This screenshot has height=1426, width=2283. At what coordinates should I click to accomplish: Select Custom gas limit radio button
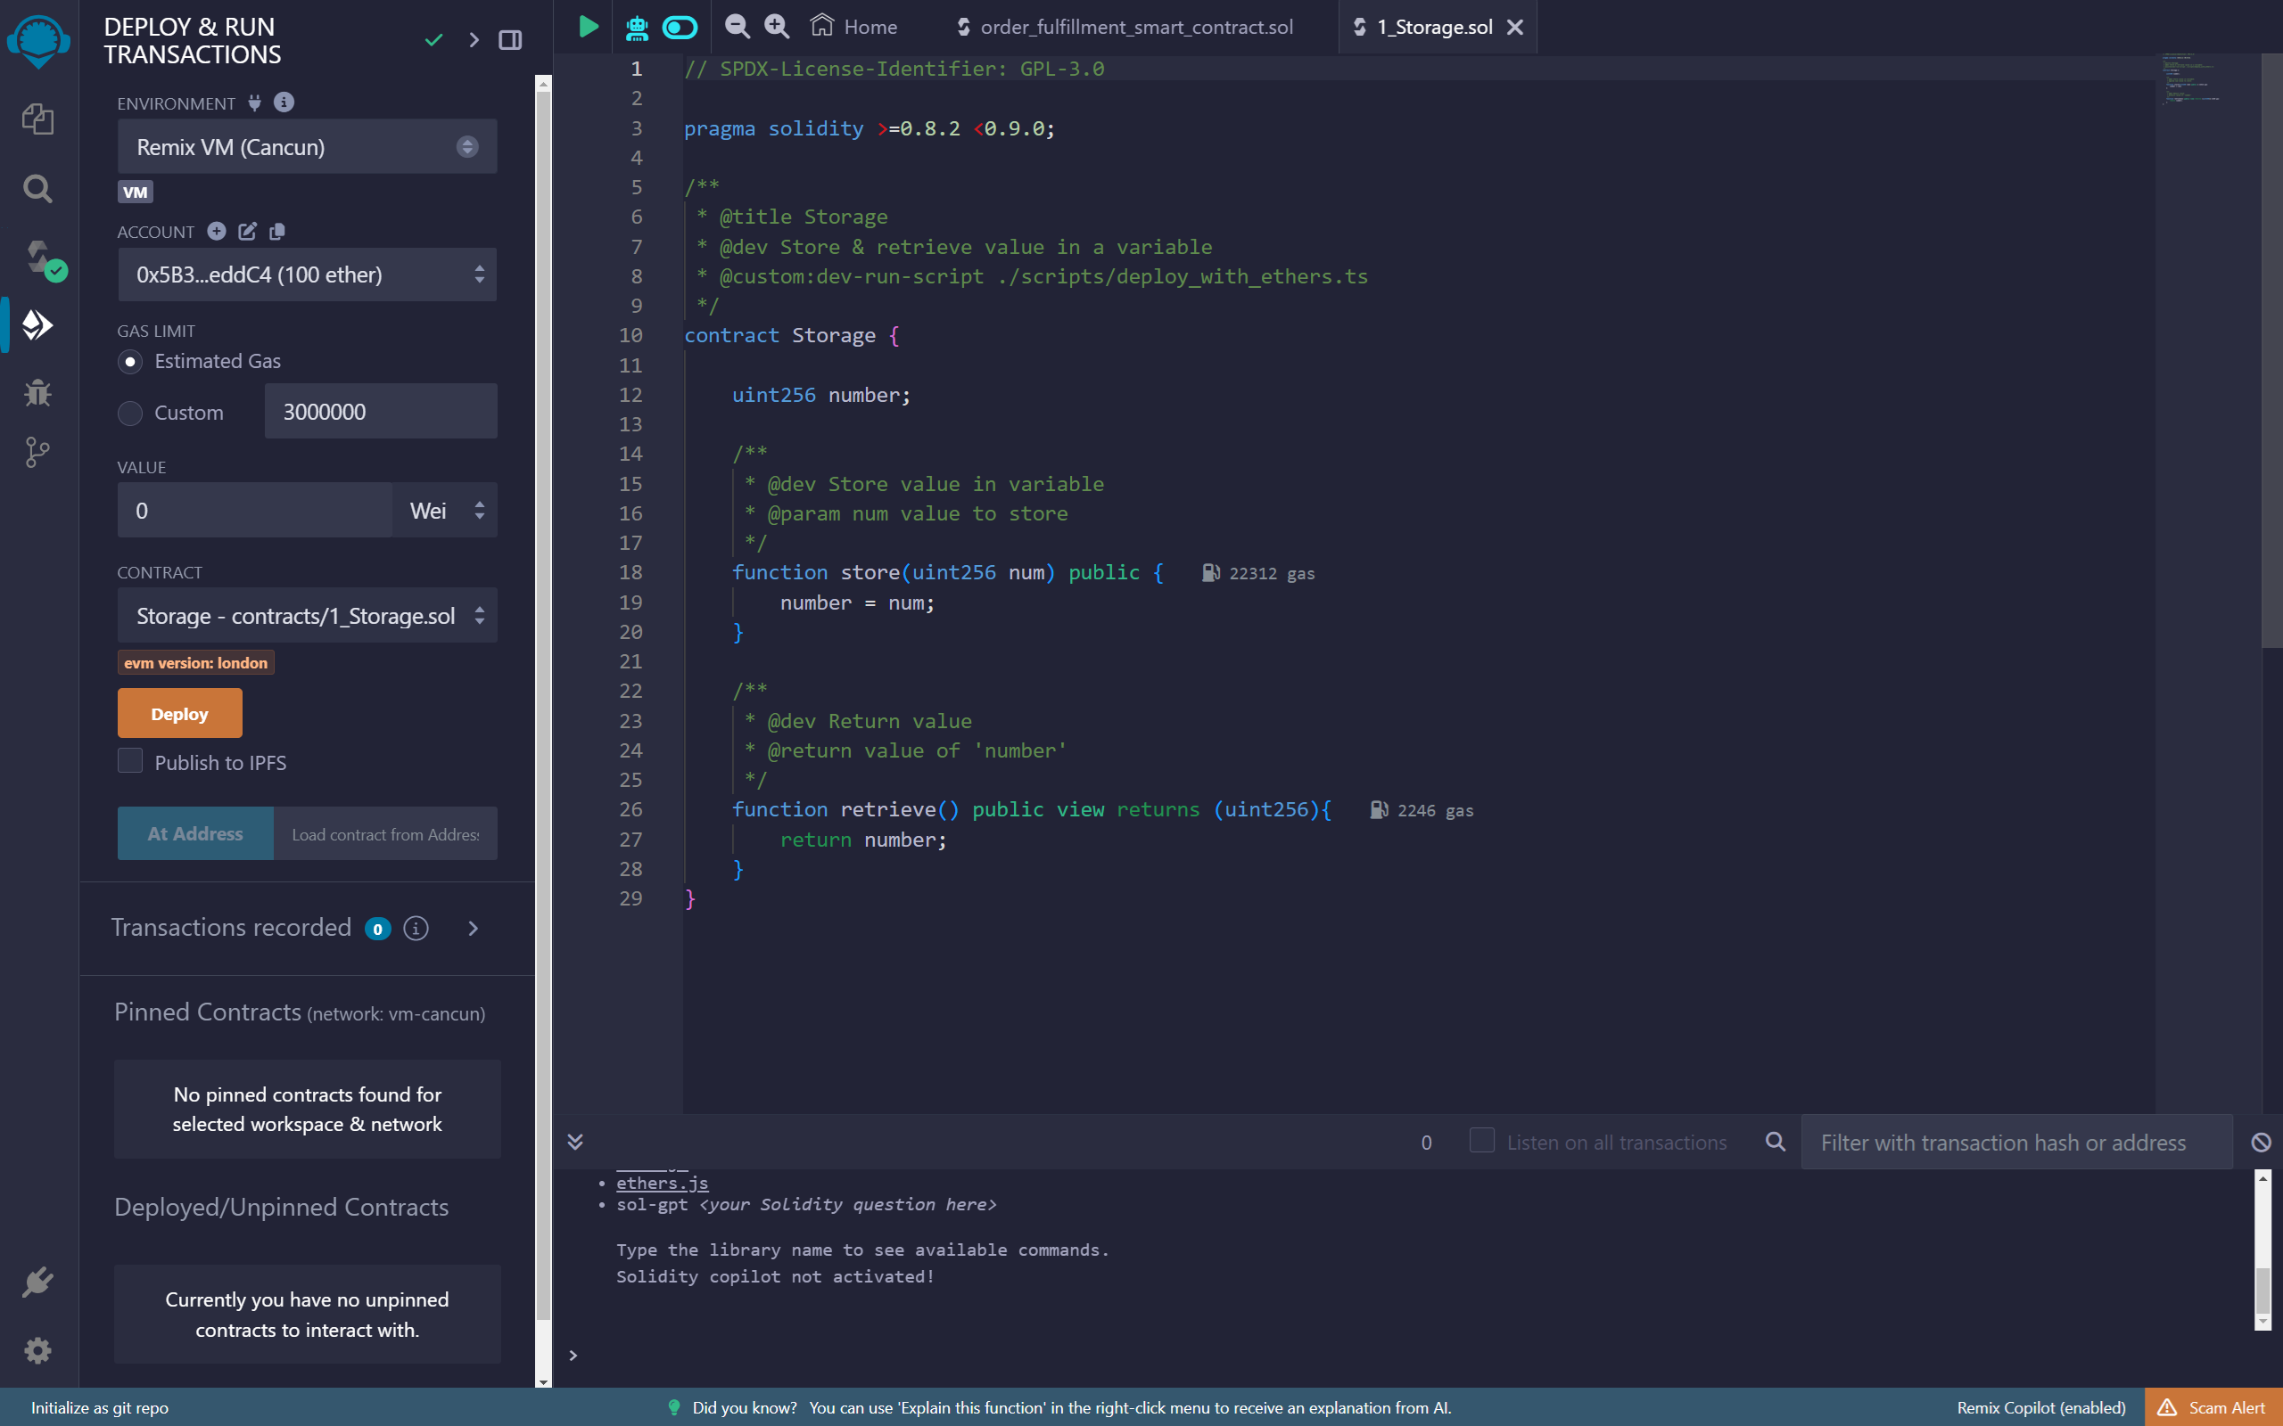coord(130,413)
